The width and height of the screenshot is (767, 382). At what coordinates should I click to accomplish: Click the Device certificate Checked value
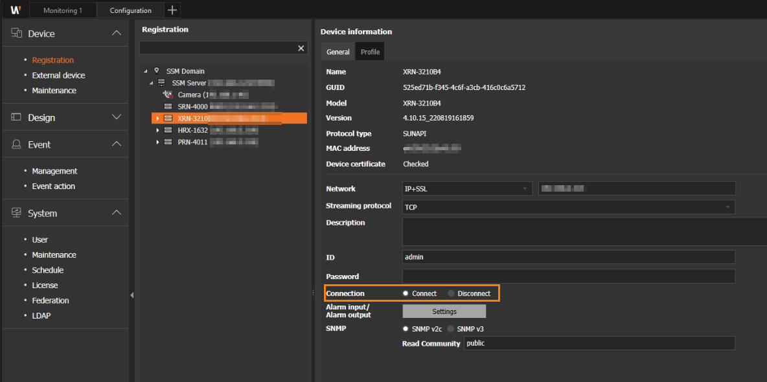416,164
